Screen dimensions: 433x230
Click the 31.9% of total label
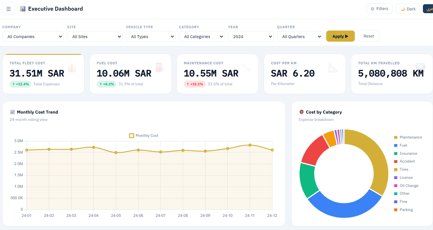click(131, 84)
